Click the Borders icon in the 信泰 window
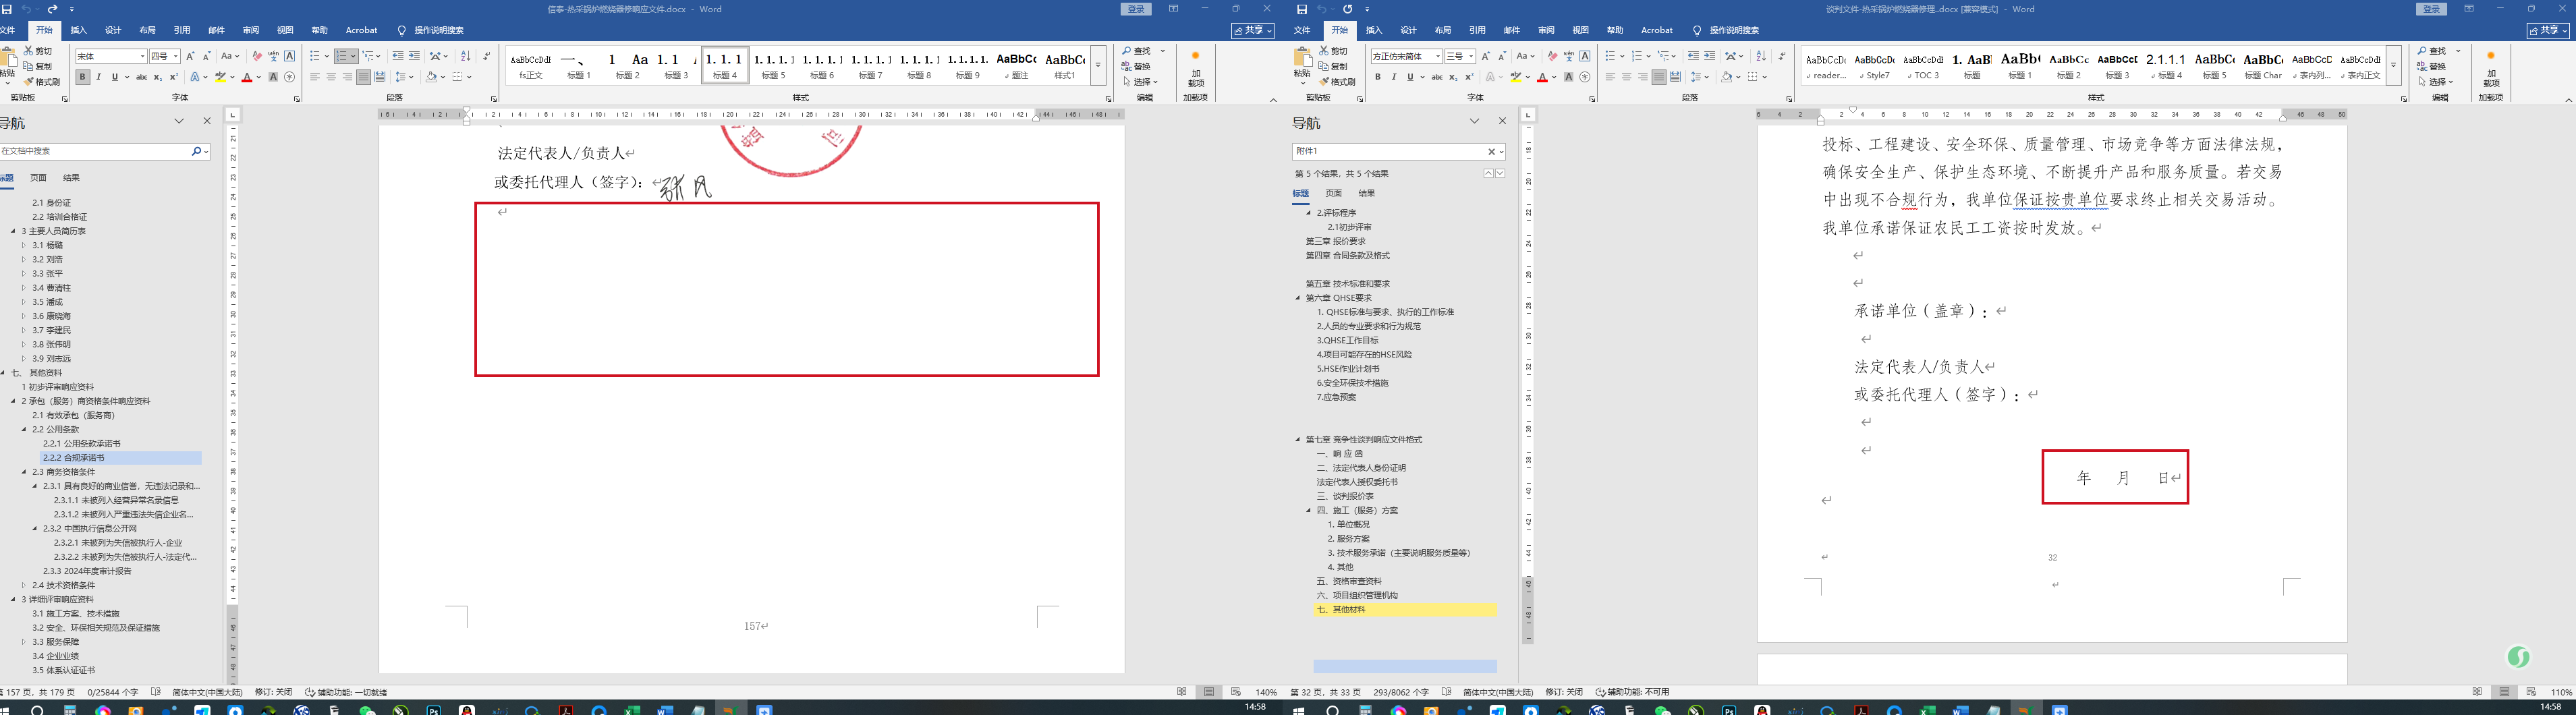Viewport: 2576px width, 715px height. [459, 77]
